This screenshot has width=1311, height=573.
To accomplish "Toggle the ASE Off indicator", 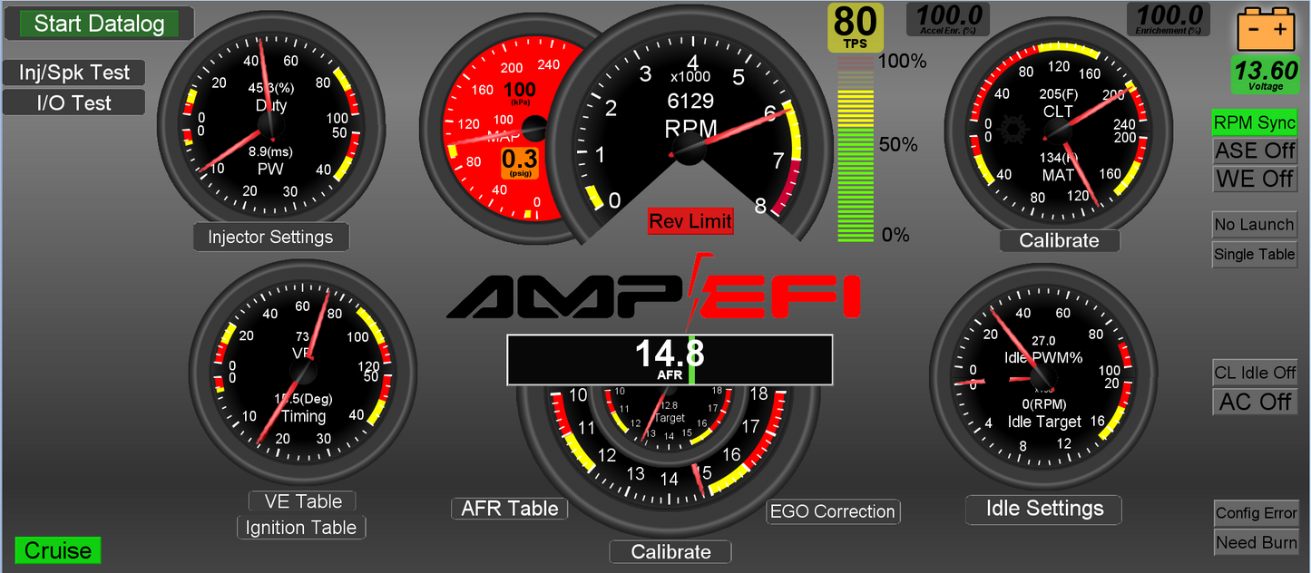I will tap(1255, 151).
